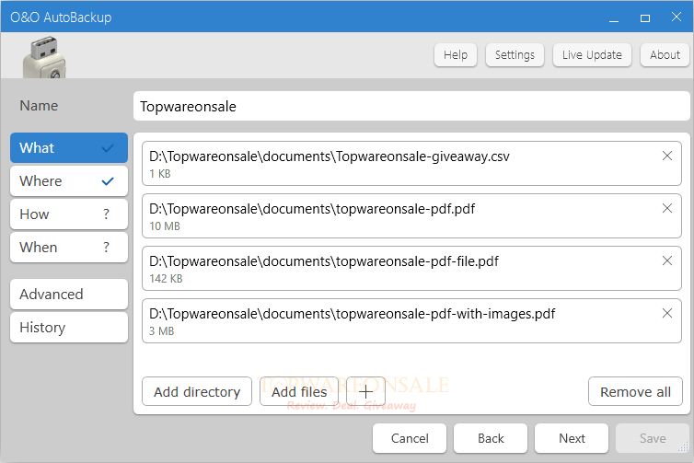The width and height of the screenshot is (694, 463).
Task: Click the 1 KB size label
Action: click(x=160, y=174)
